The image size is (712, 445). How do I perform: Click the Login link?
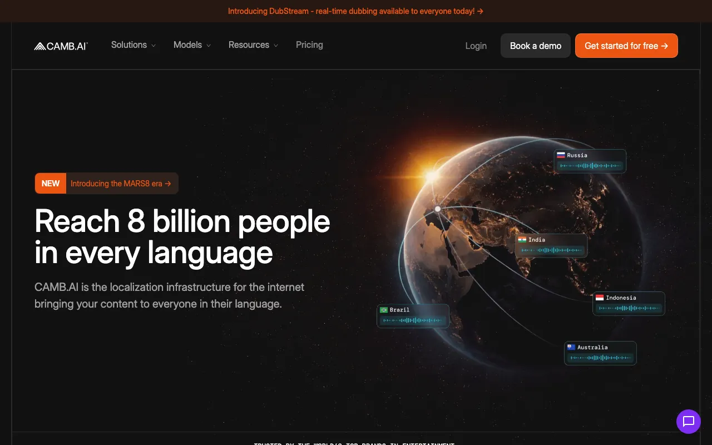click(x=476, y=46)
